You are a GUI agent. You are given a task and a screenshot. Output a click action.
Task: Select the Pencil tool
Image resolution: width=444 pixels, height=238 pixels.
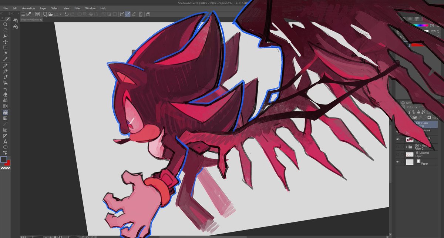pos(5,71)
